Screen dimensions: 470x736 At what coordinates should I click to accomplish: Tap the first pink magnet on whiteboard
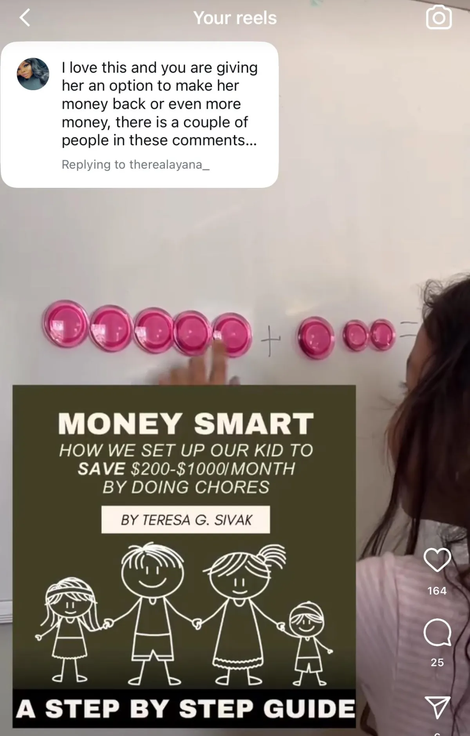coord(65,324)
